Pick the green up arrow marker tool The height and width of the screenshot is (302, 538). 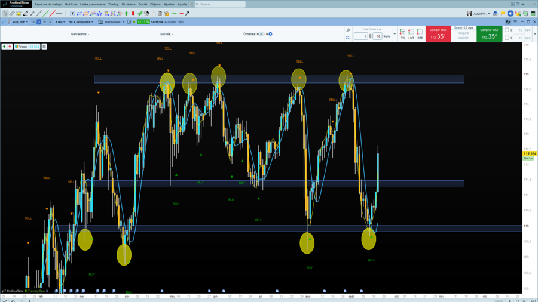[126, 13]
